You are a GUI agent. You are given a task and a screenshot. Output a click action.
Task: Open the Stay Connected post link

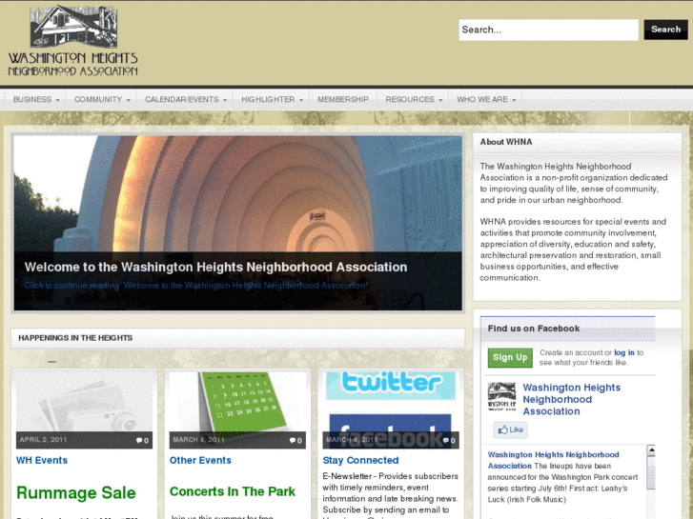[360, 460]
